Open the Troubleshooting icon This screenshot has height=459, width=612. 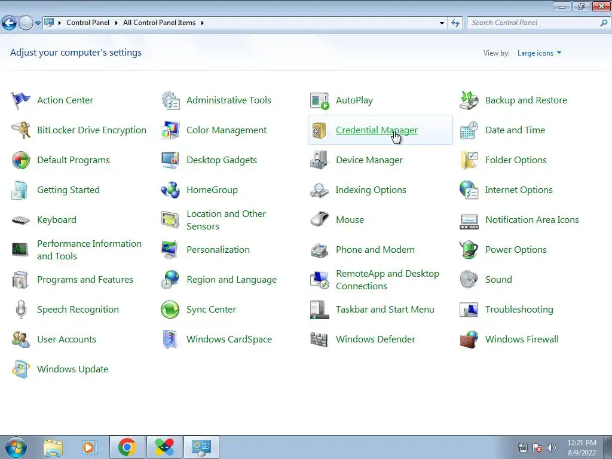click(x=469, y=310)
